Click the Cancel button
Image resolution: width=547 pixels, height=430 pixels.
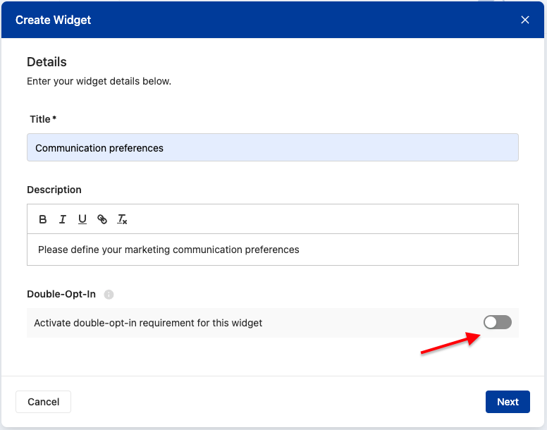43,402
